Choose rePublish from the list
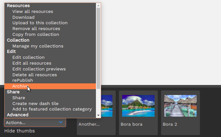The height and width of the screenshot is (137, 221). [22, 80]
